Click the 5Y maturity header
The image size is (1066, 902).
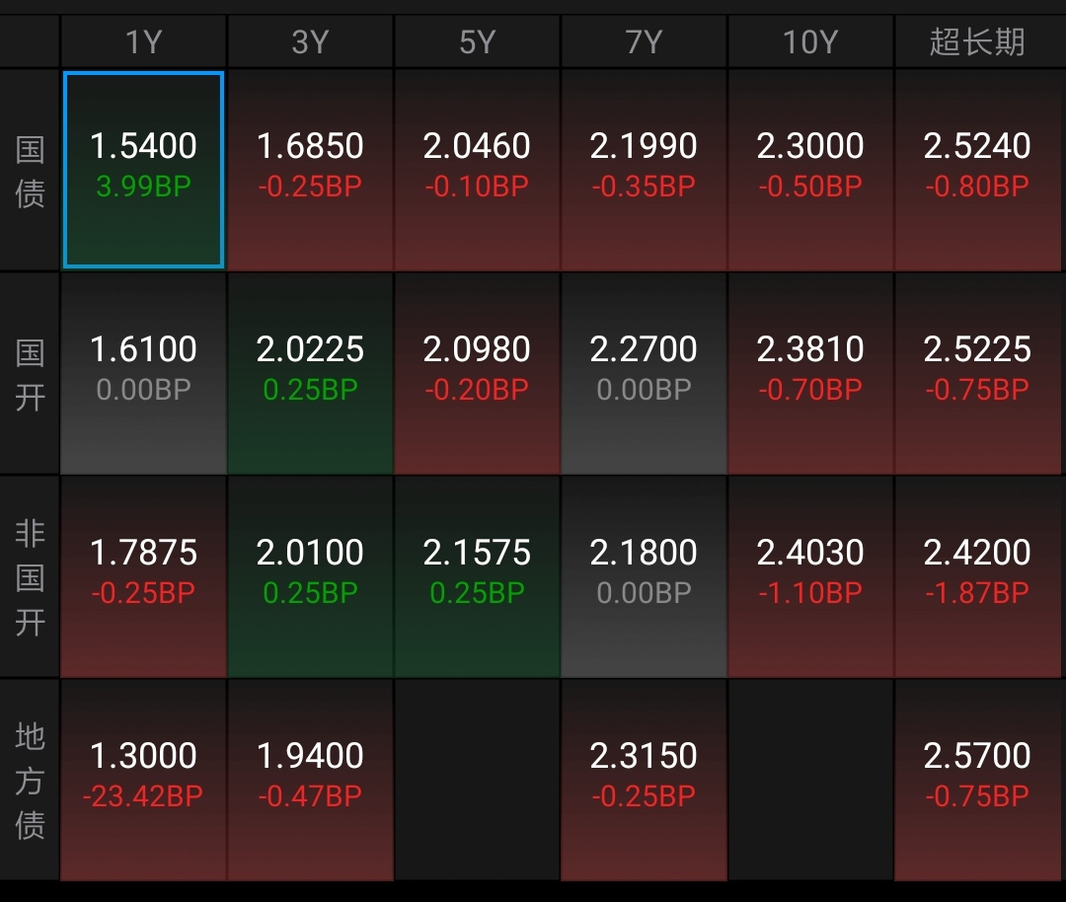tap(477, 42)
